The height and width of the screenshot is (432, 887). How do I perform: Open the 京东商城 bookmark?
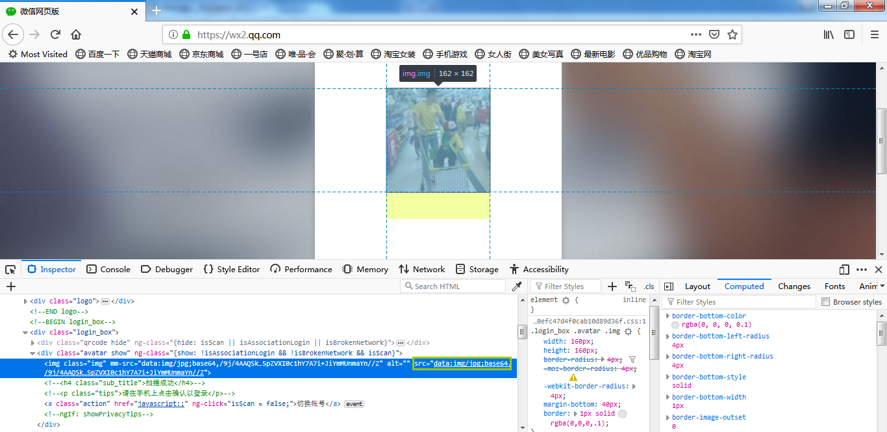[x=201, y=55]
